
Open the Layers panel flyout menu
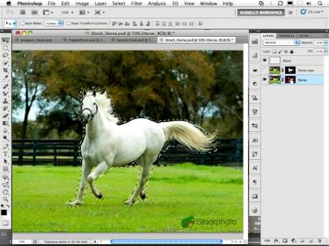[326, 36]
